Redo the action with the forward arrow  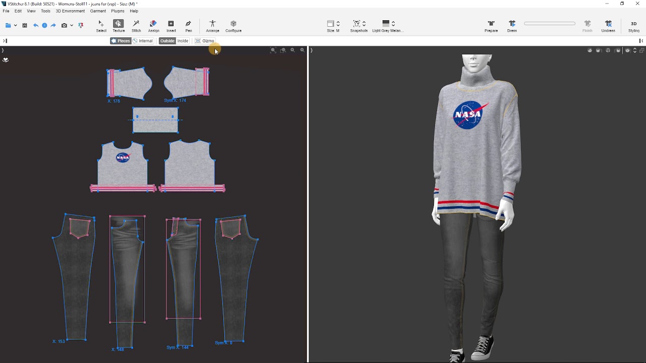coord(53,25)
